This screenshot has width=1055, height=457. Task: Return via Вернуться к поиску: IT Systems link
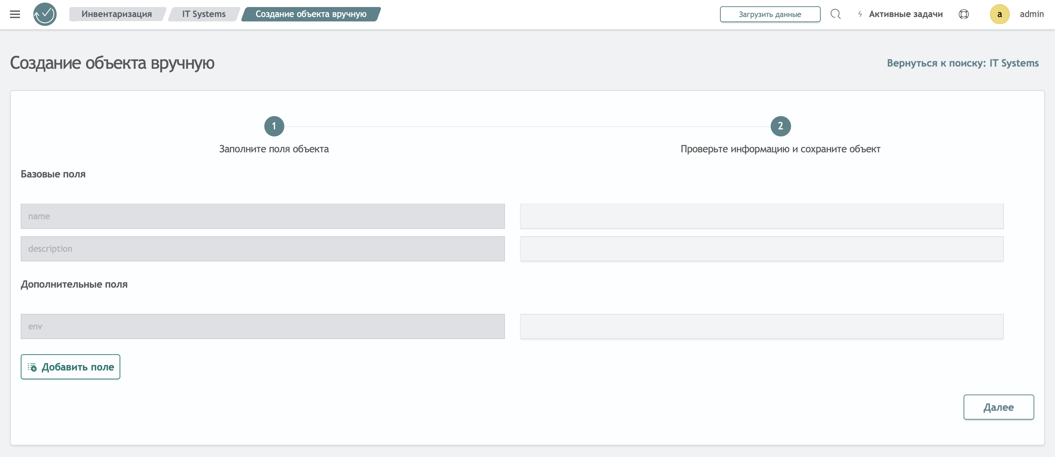tap(962, 64)
